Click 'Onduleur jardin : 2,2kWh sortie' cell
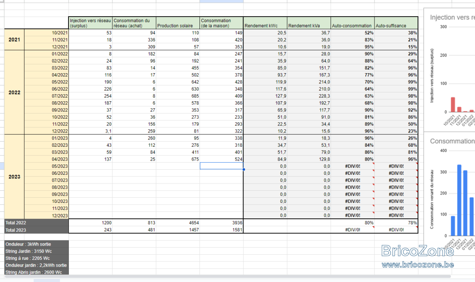475x282 pixels. click(36, 265)
